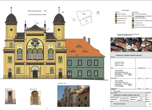Click the upper 'REKONSTRUKCE SYNAGOGY A RABINÁTU' title
This screenshot has width=152, height=110.
[x=129, y=55]
